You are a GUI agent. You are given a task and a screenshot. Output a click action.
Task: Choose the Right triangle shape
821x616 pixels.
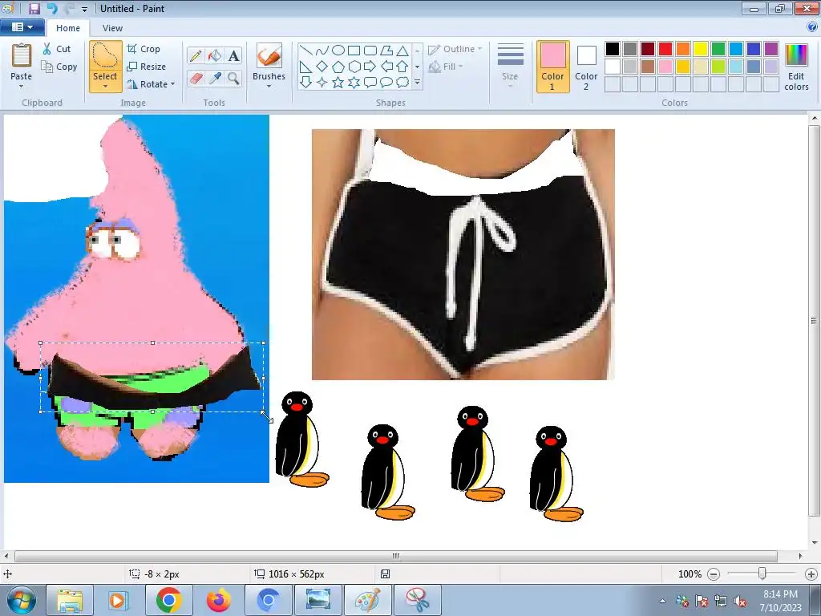point(306,67)
